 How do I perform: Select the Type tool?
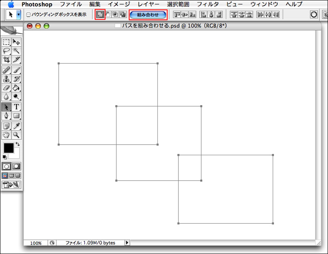point(16,107)
